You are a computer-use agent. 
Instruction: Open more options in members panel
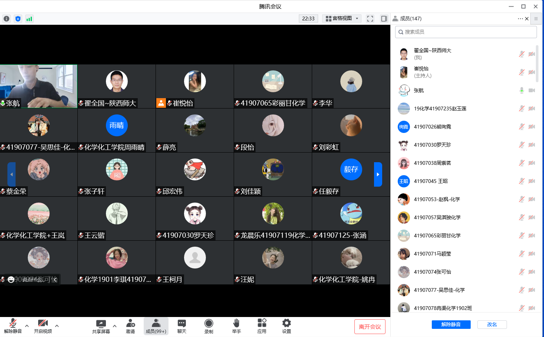coord(520,19)
